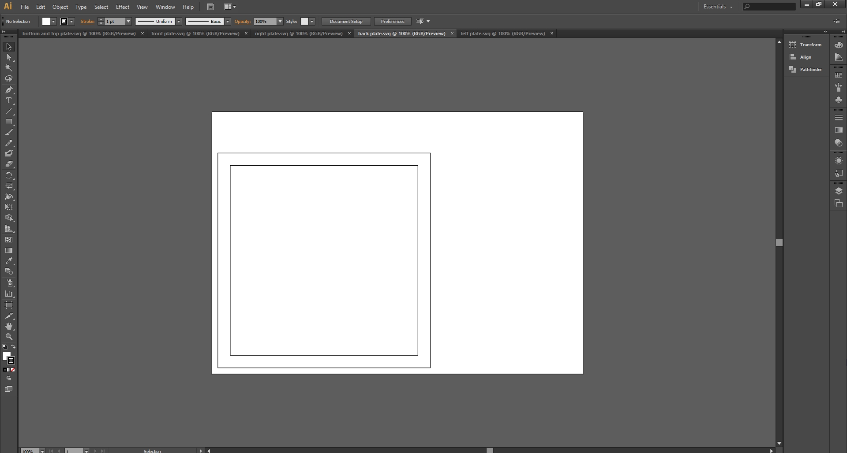The image size is (847, 453).
Task: Open the Arrange Documents dropdown
Action: coord(230,7)
